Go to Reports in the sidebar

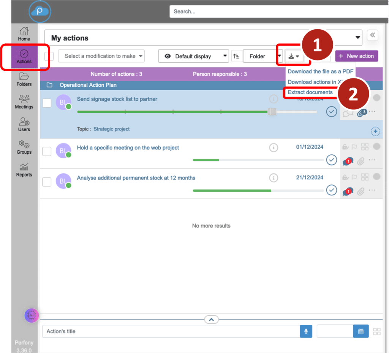click(x=24, y=170)
